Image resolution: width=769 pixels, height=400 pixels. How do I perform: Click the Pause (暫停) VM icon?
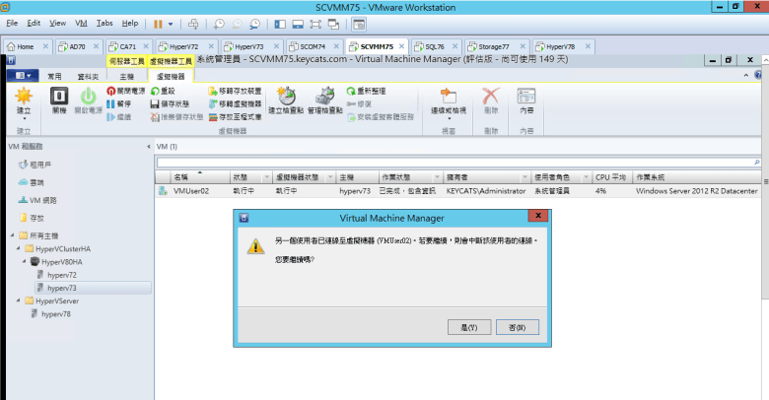click(110, 103)
